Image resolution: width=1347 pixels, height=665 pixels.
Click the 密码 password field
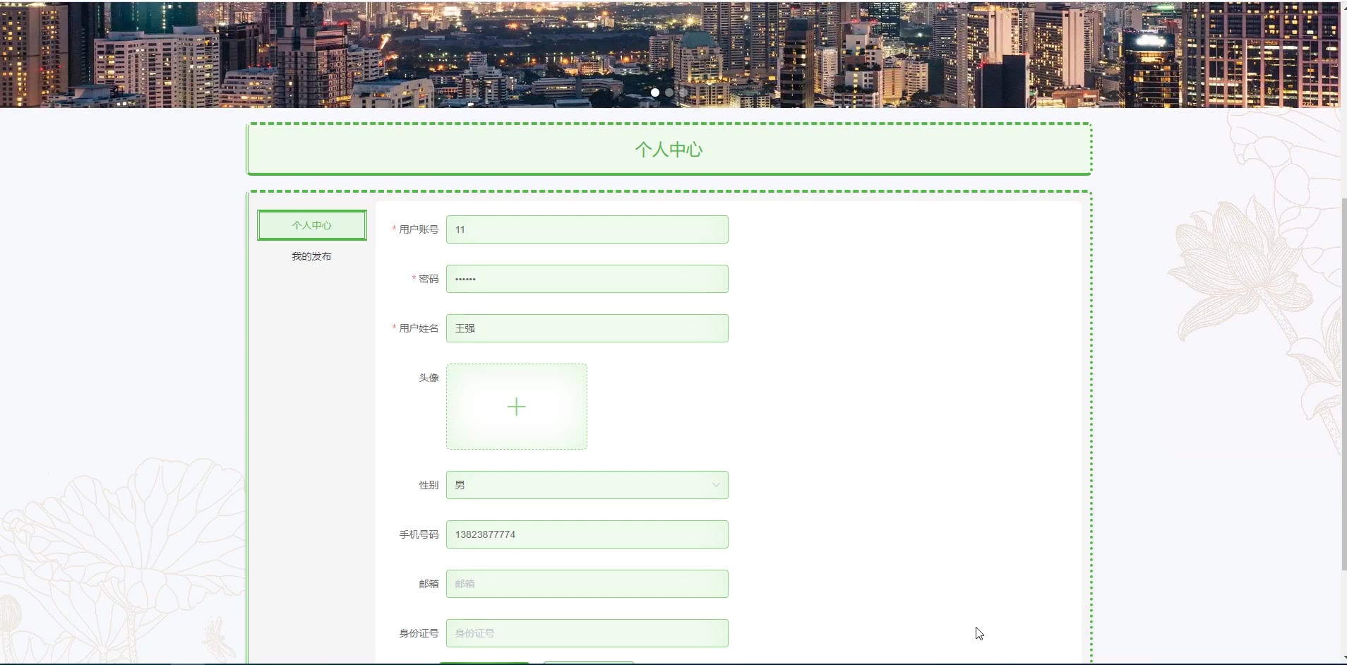tap(587, 279)
